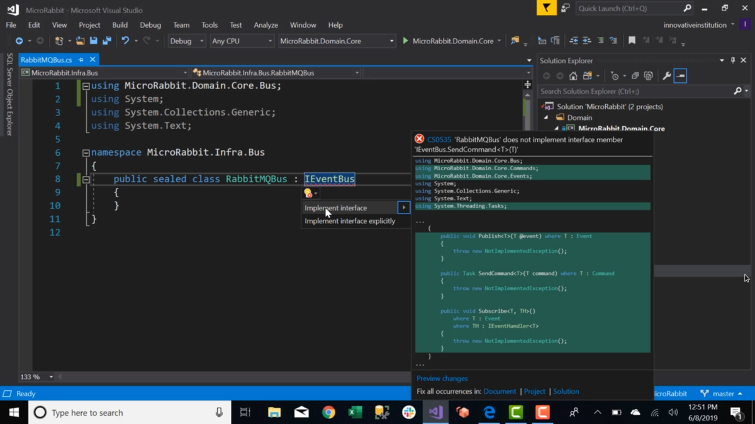Fix all occurrences in Solution link

pos(566,391)
